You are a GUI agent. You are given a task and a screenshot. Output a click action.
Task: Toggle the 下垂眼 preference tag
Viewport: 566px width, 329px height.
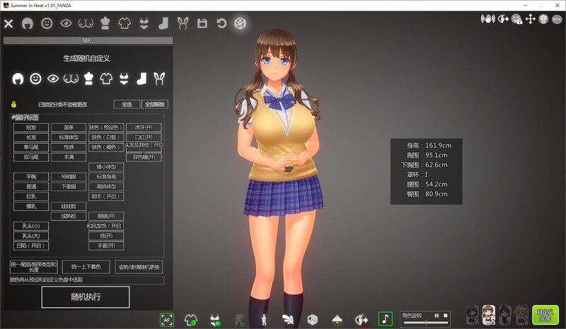tap(69, 186)
